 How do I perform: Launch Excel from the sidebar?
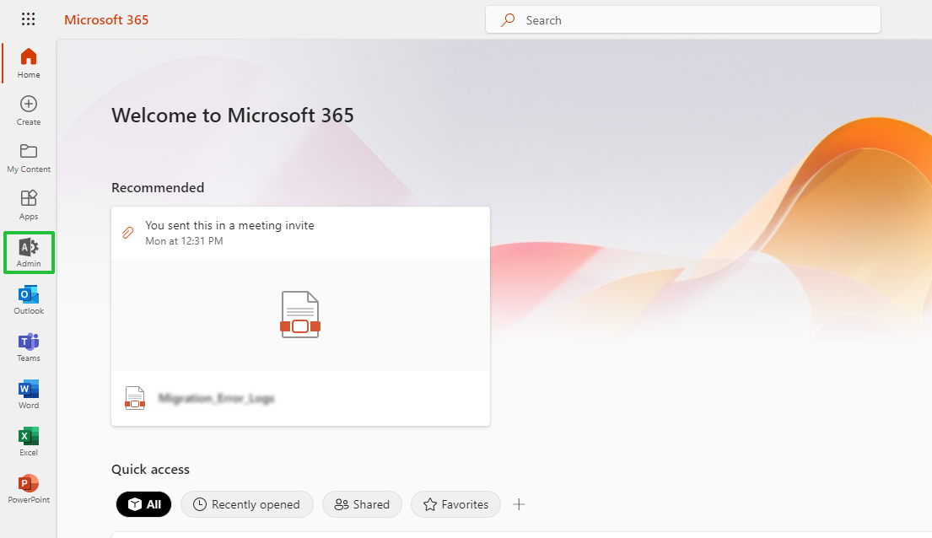coord(29,442)
